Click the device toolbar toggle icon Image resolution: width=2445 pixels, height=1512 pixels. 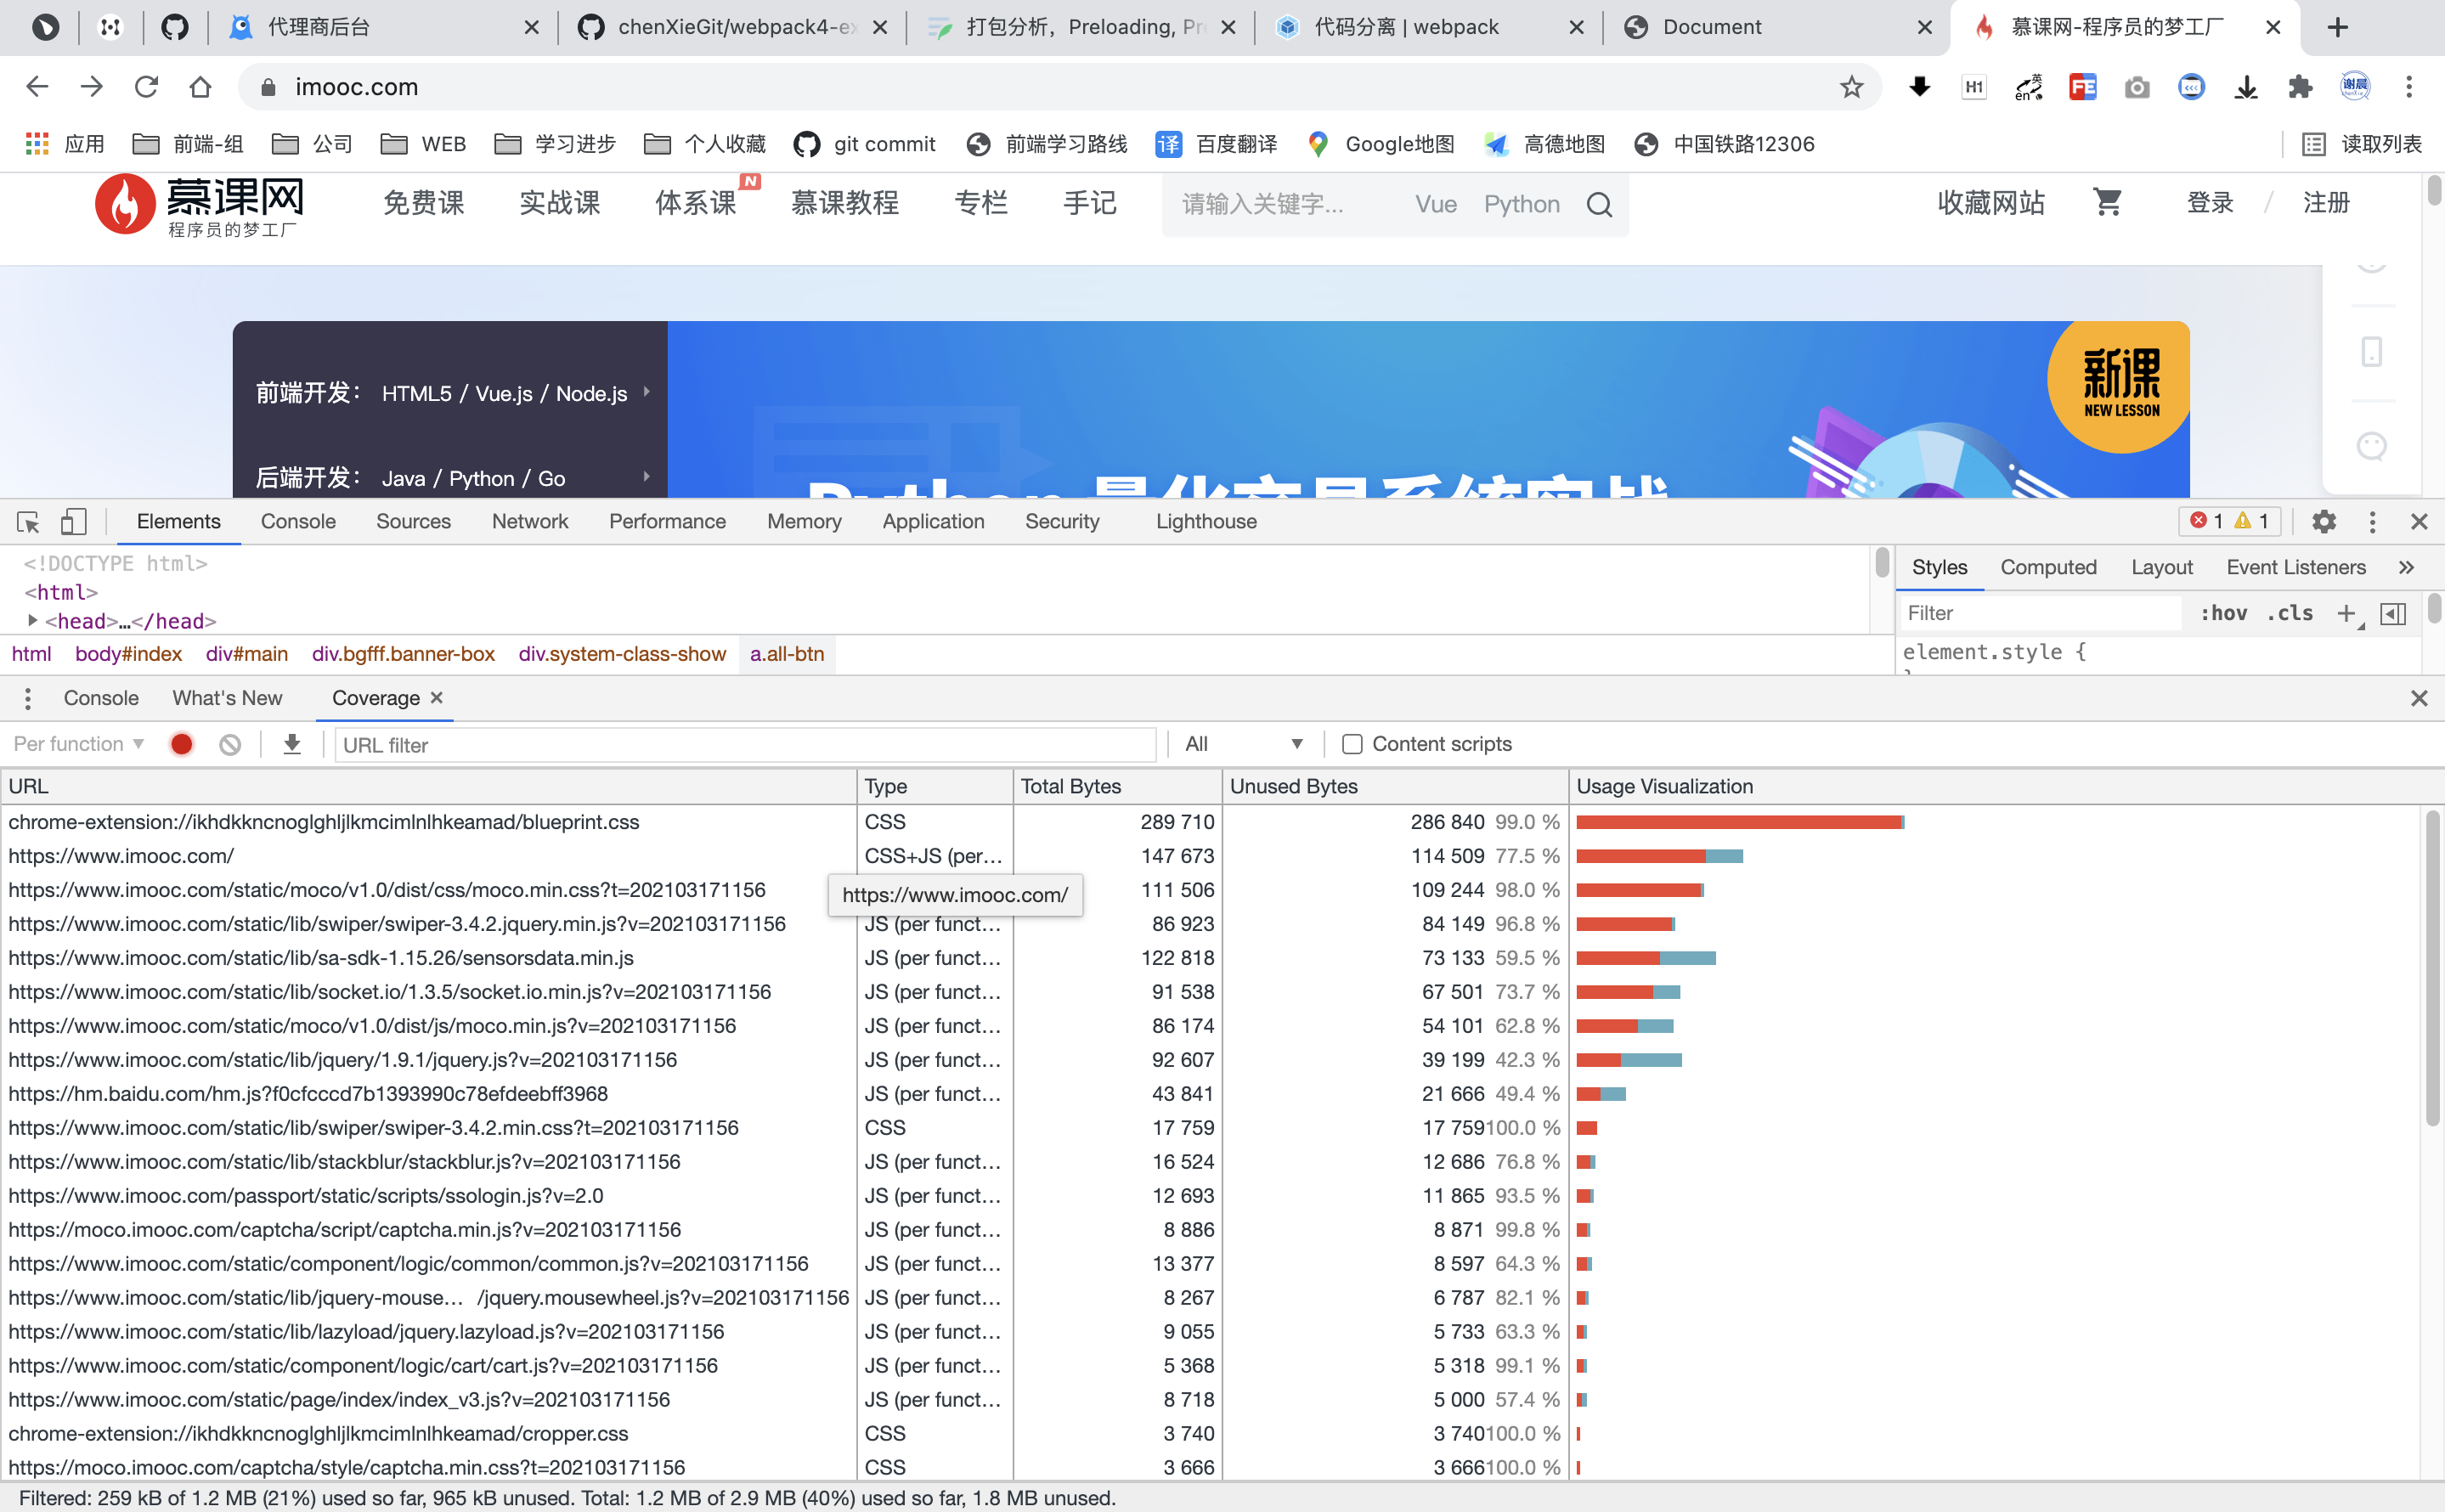click(x=71, y=522)
